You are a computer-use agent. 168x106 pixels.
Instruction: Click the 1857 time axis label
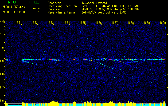pyautogui.click(x=115, y=23)
